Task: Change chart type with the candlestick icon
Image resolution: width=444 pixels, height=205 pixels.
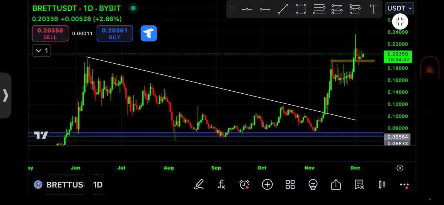Action: pos(382,184)
